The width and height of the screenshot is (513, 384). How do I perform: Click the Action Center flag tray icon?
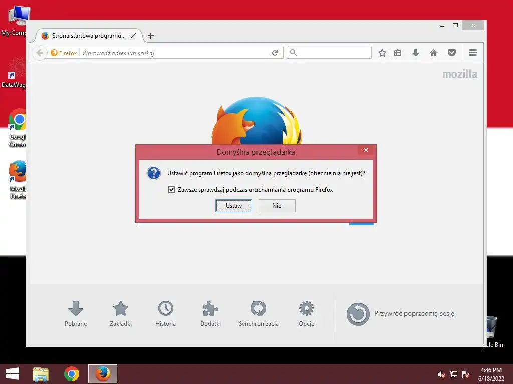(x=466, y=374)
